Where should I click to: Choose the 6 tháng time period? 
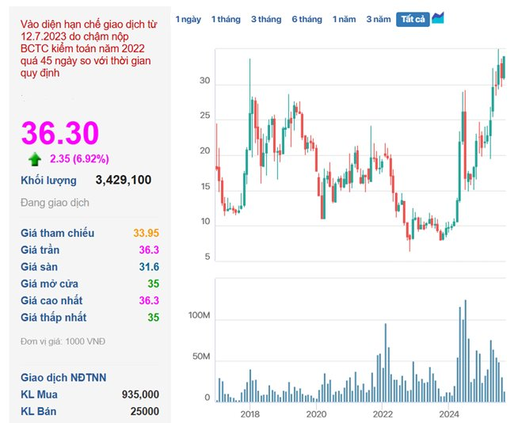[x=307, y=19]
